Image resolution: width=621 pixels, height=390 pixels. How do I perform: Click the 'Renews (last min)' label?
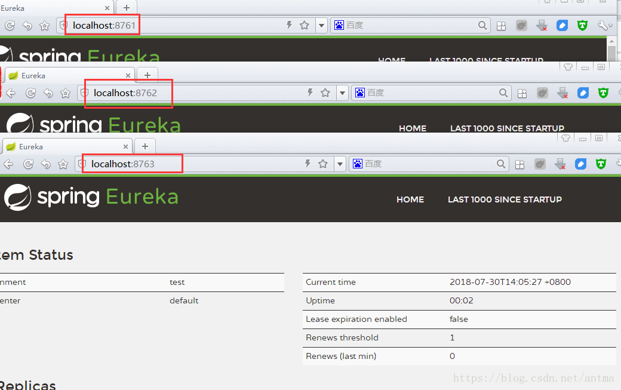341,357
